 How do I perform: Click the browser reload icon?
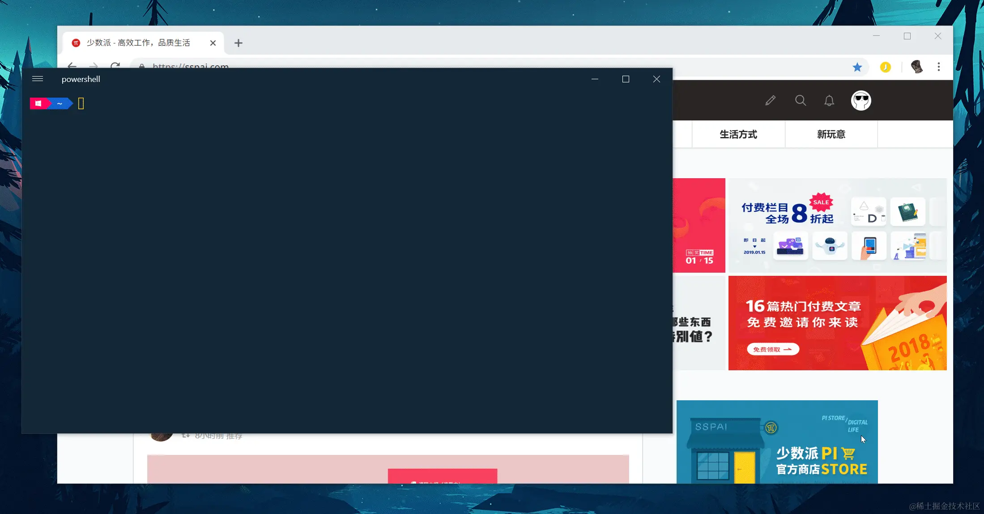point(115,65)
